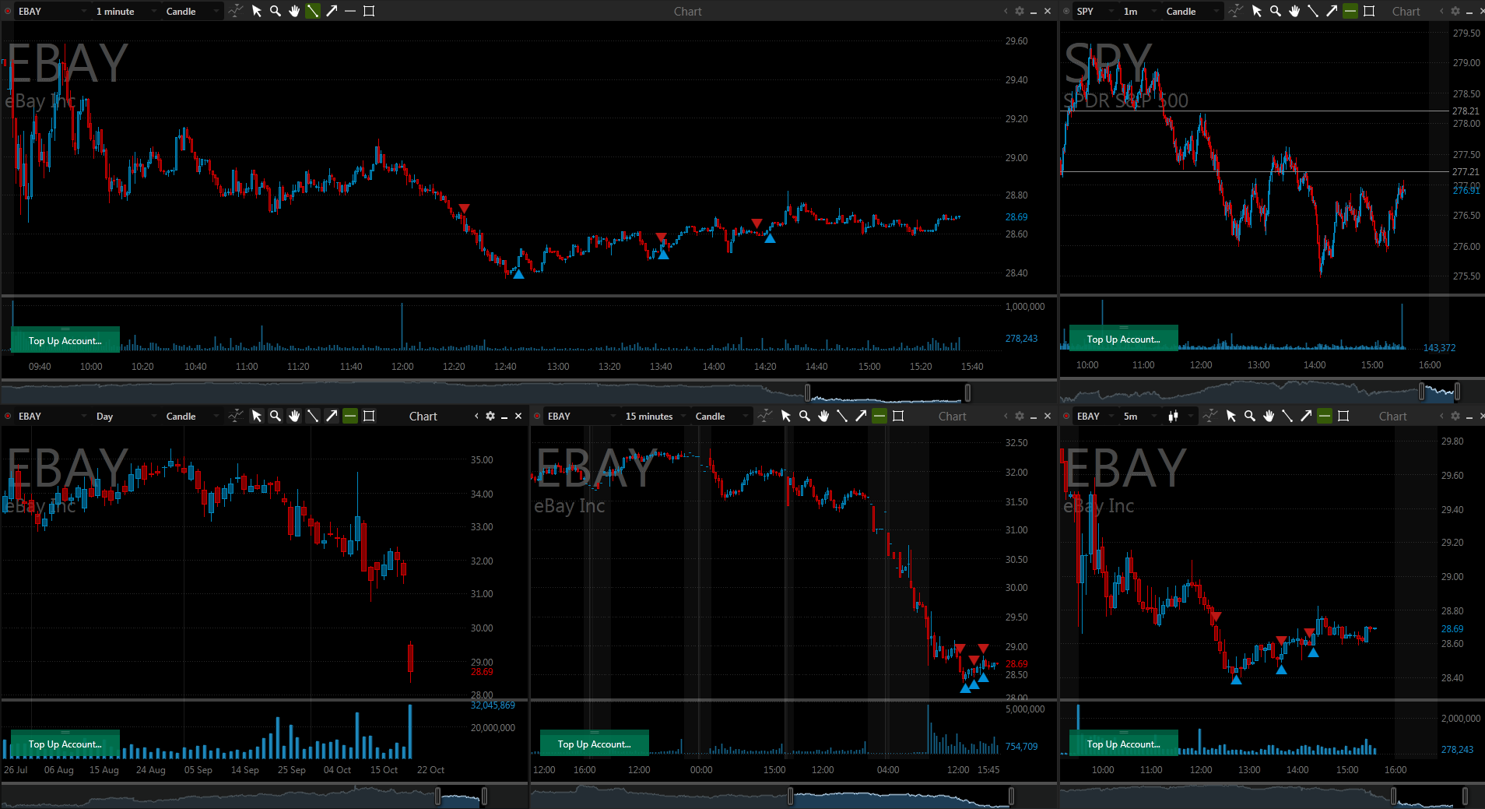Screen dimensions: 1485x809
Task: Click left range handle of SPY chart navigator
Action: (x=1422, y=391)
